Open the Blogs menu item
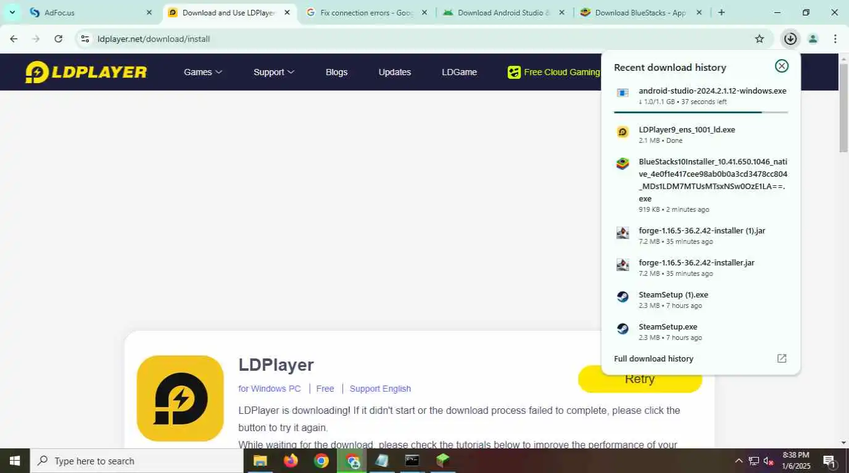The image size is (849, 473). pyautogui.click(x=336, y=72)
